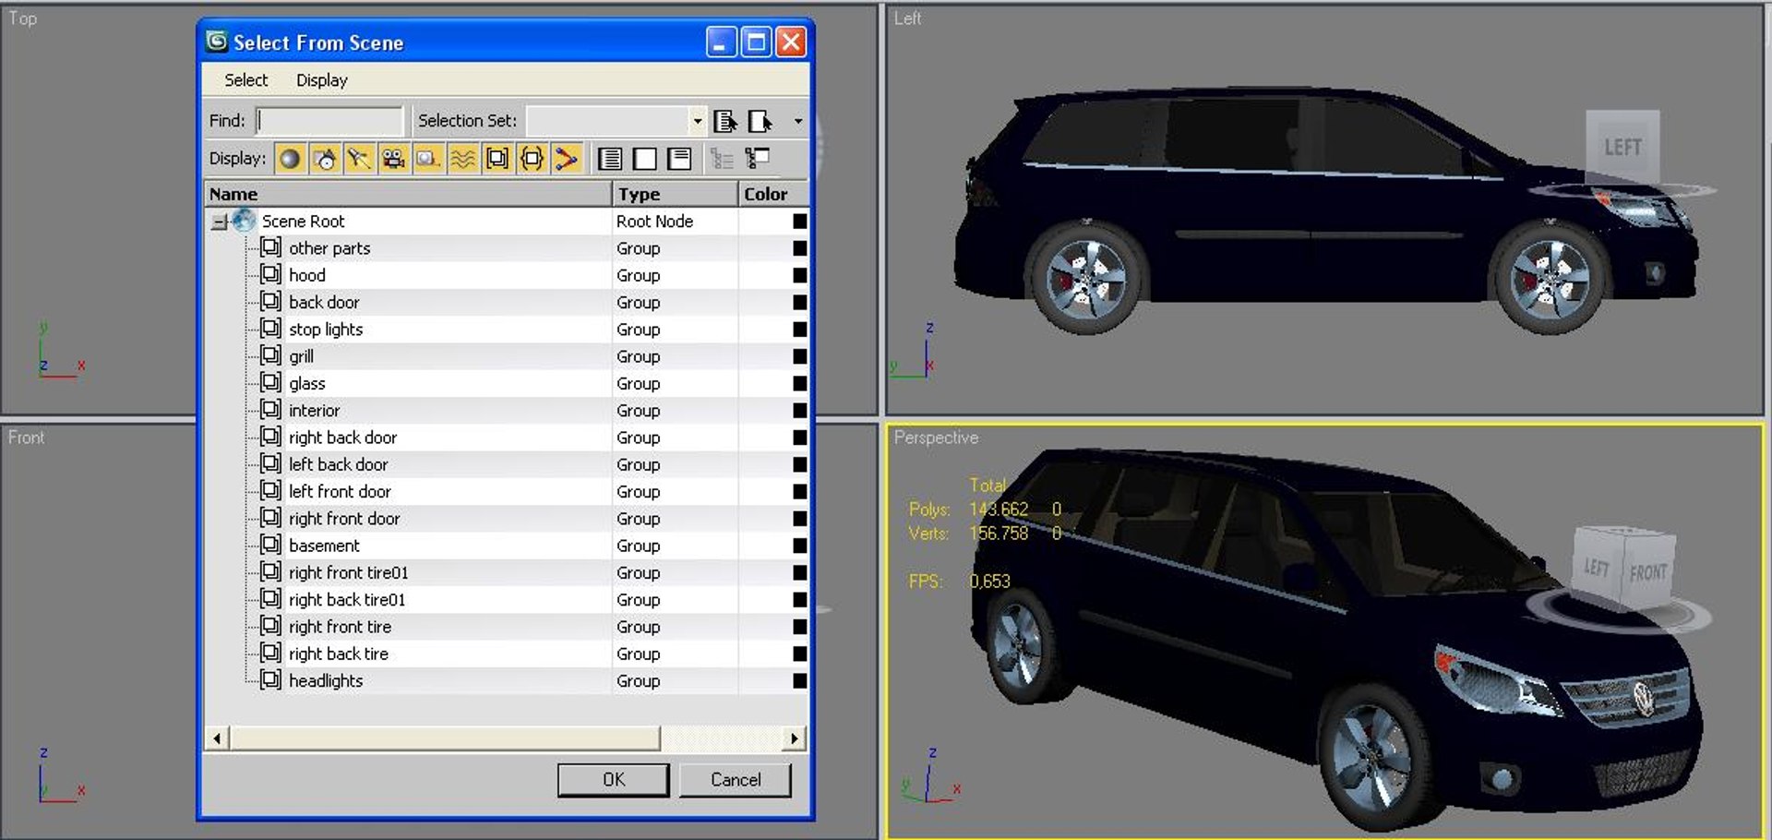Toggle the Display Lights filter

[x=359, y=159]
